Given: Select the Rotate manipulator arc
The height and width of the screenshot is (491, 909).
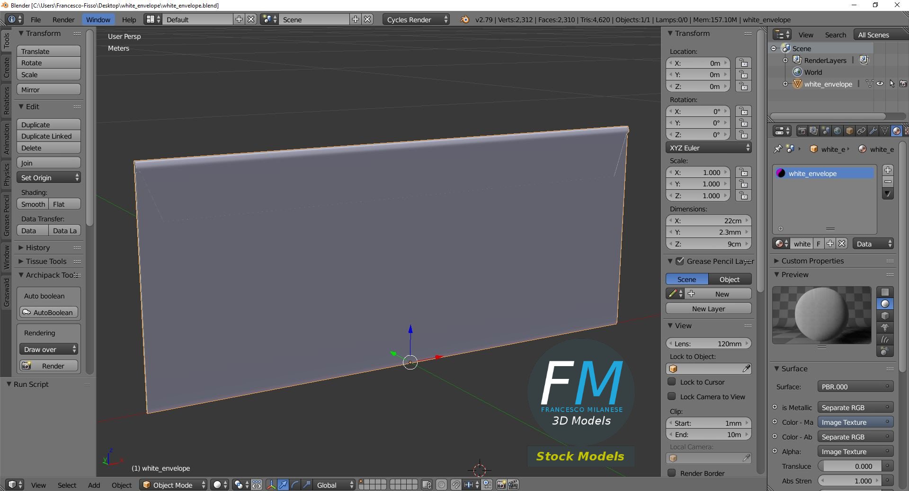Looking at the screenshot, I should point(295,485).
